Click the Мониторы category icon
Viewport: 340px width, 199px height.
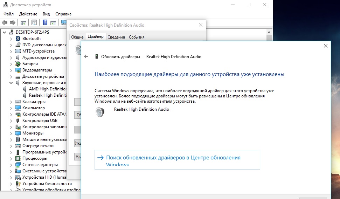coord(18,133)
